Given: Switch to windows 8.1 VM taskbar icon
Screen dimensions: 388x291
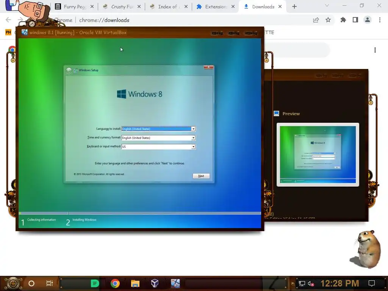Looking at the screenshot, I should tap(175, 283).
